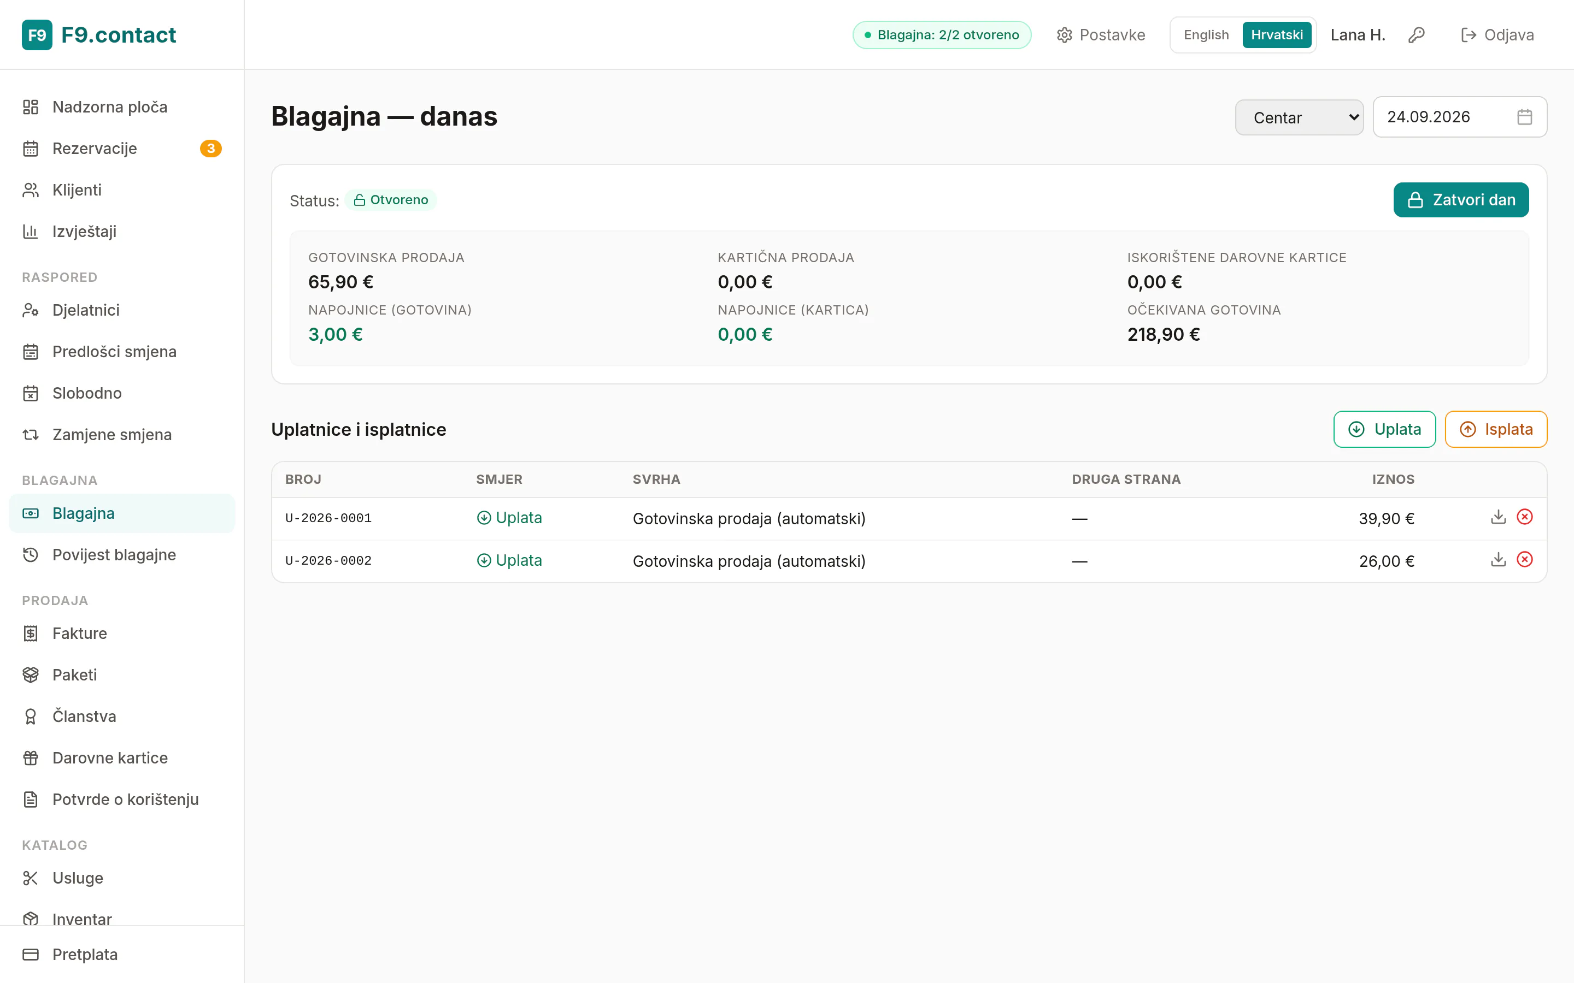
Task: Open Potvrde o korištenju page
Action: click(x=122, y=800)
